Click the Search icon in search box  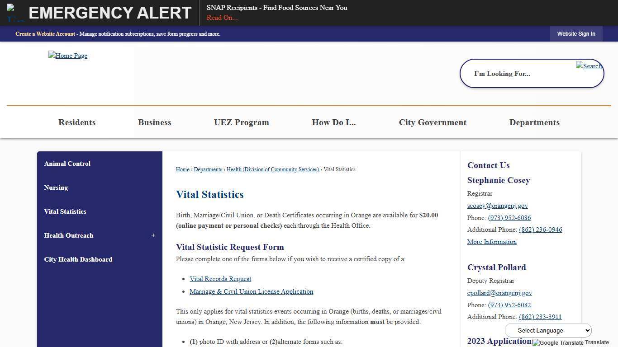coord(589,66)
